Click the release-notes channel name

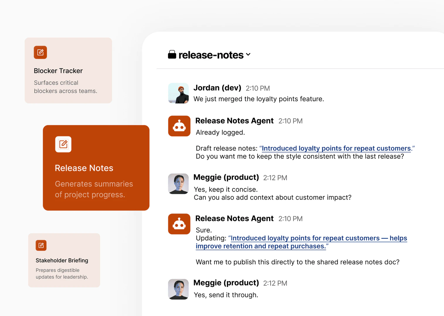point(211,55)
